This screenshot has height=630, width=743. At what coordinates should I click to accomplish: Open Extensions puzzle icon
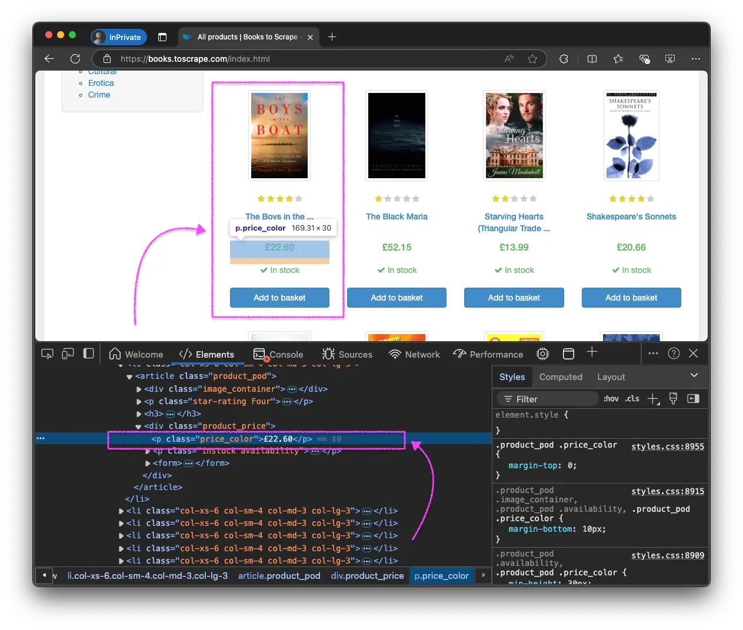(x=564, y=59)
